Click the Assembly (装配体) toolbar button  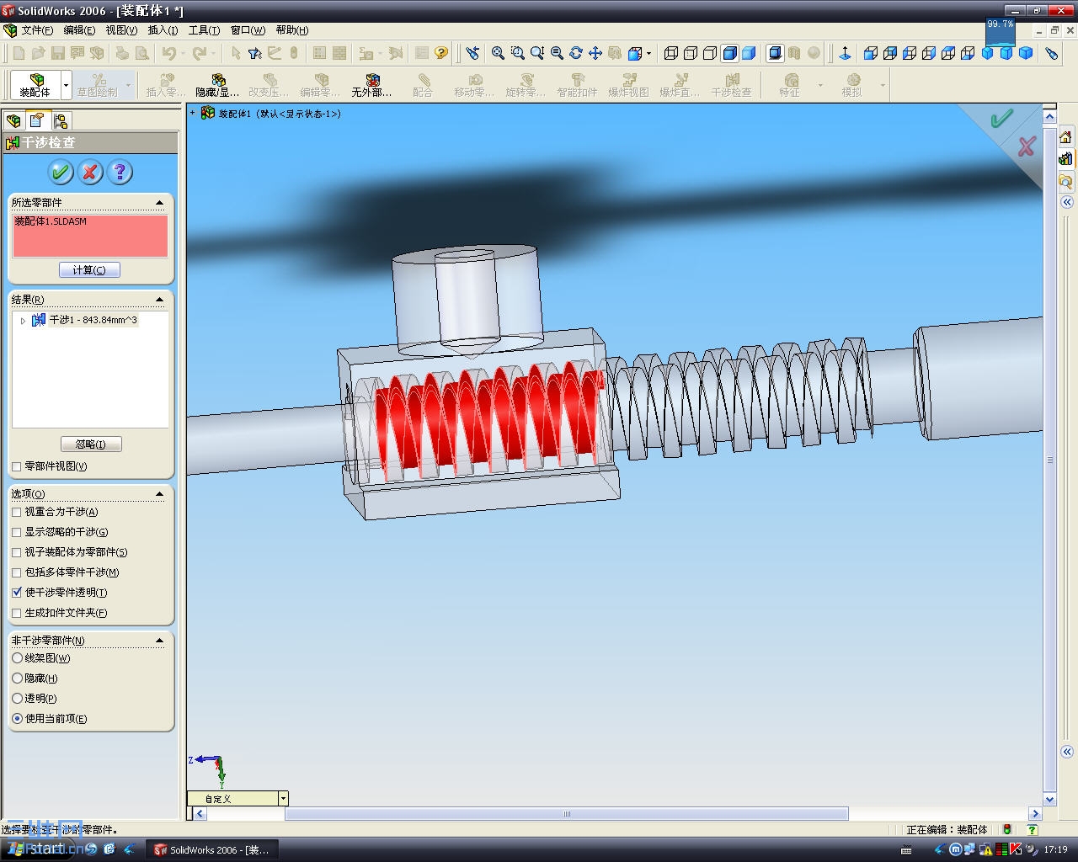[35, 85]
